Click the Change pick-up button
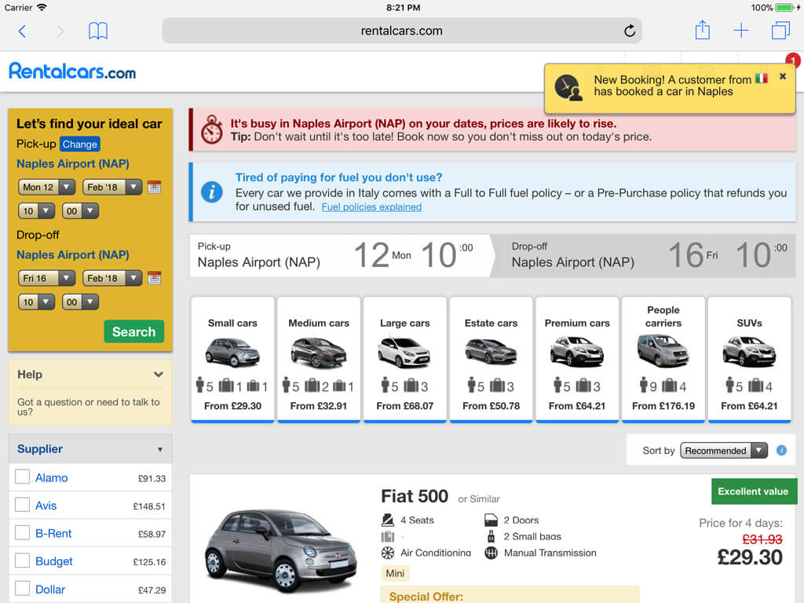Image resolution: width=804 pixels, height=603 pixels. [79, 144]
